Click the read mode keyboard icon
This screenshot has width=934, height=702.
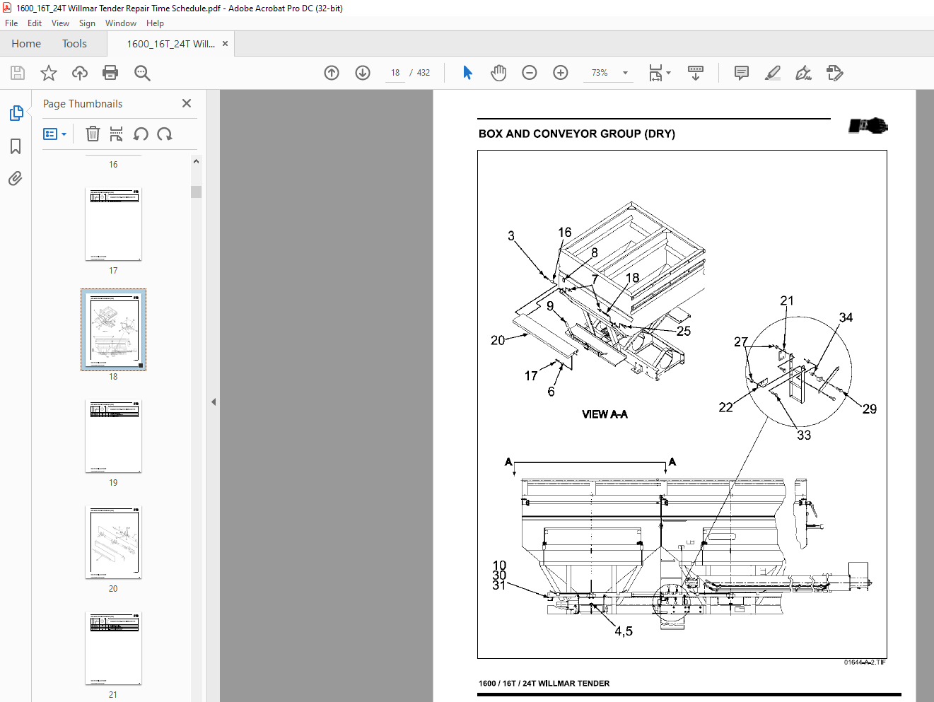696,73
